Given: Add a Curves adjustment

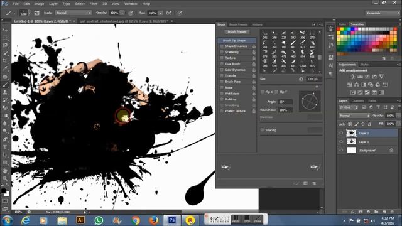Looking at the screenshot, I should (367, 77).
